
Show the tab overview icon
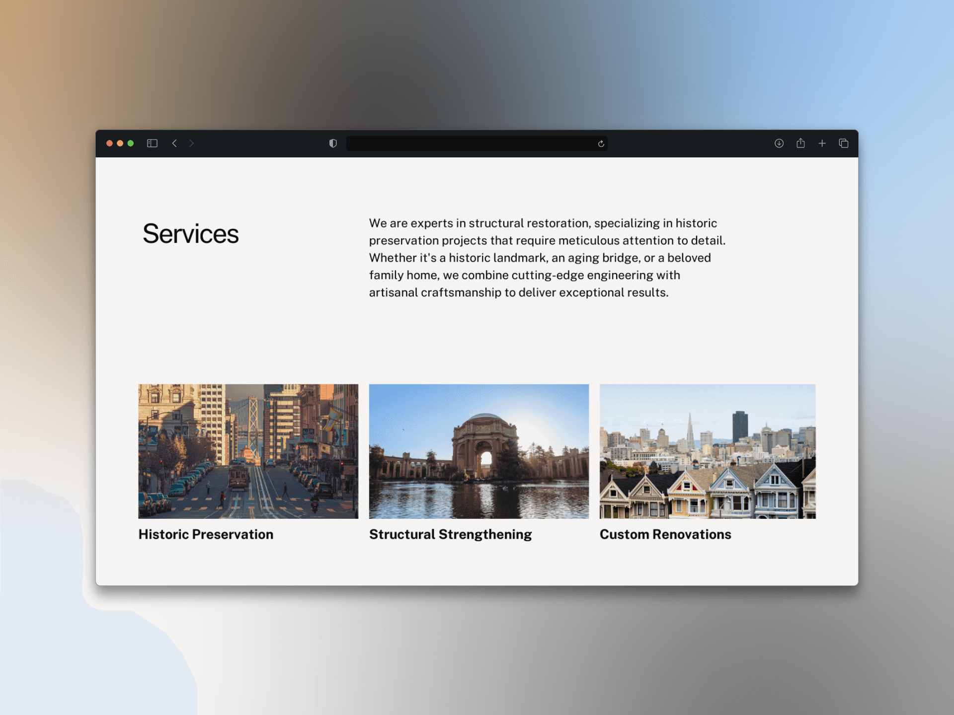point(843,143)
